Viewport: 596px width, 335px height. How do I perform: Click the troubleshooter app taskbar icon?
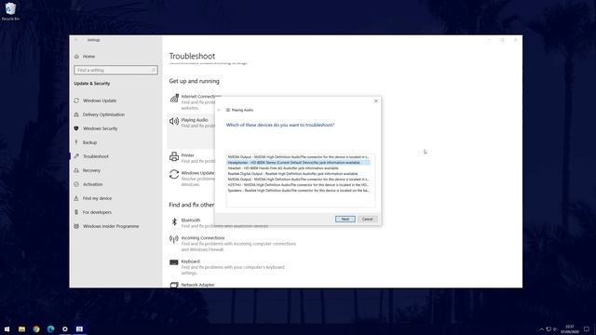[79, 328]
